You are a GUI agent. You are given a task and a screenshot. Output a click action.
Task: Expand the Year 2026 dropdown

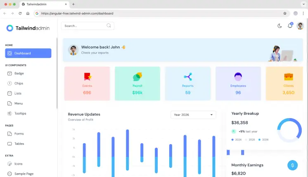tap(193, 115)
